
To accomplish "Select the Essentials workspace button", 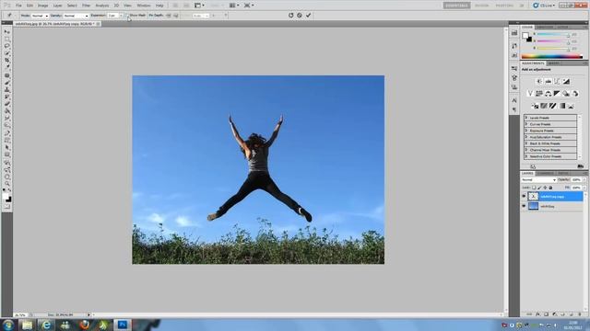I will pyautogui.click(x=456, y=6).
